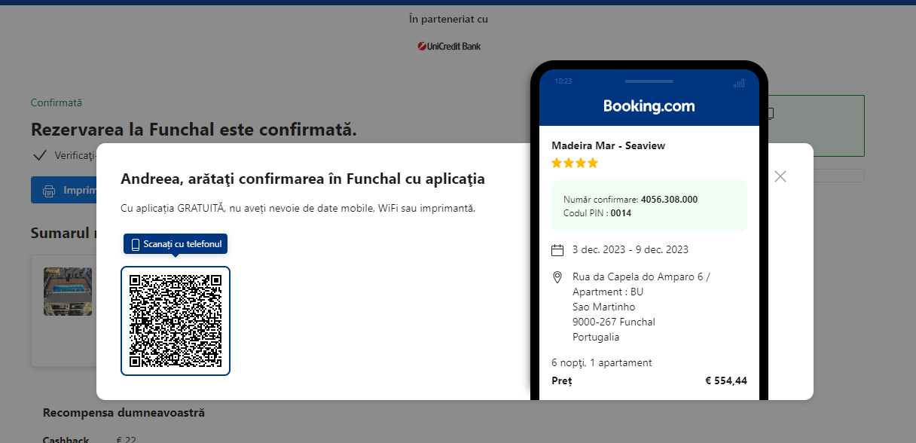This screenshot has width=916, height=443.
Task: Click the phone icon in the scan label
Action: click(136, 245)
